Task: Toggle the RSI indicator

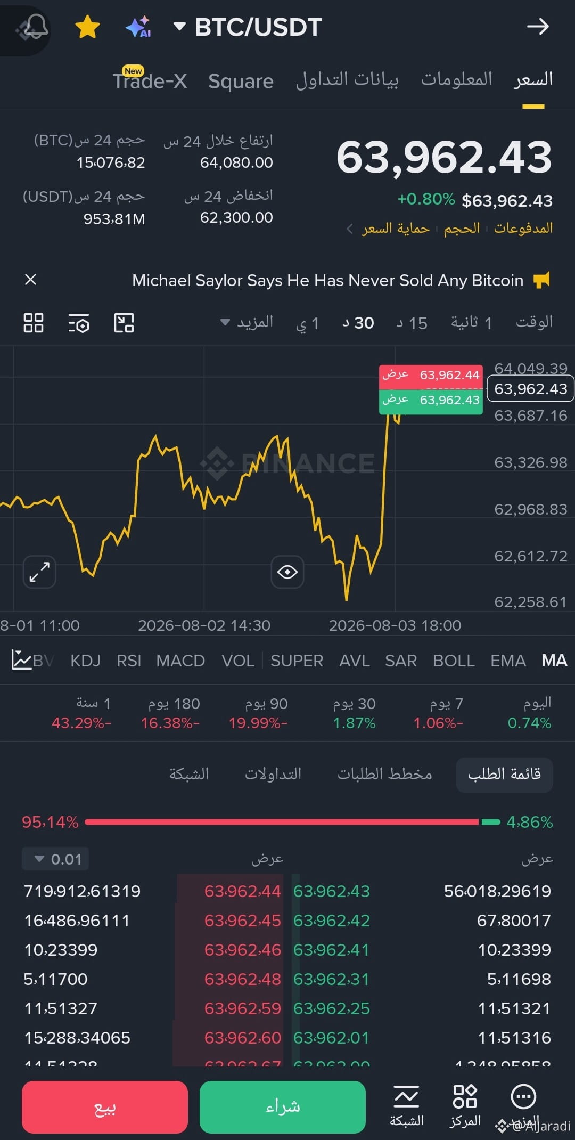Action: 129,661
